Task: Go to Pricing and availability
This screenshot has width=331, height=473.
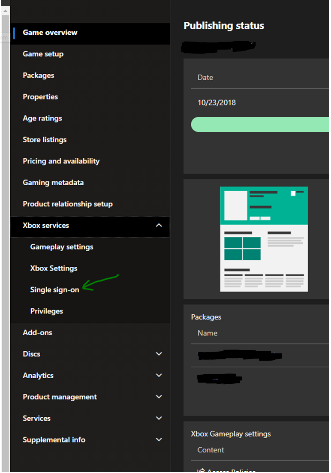Action: click(61, 161)
